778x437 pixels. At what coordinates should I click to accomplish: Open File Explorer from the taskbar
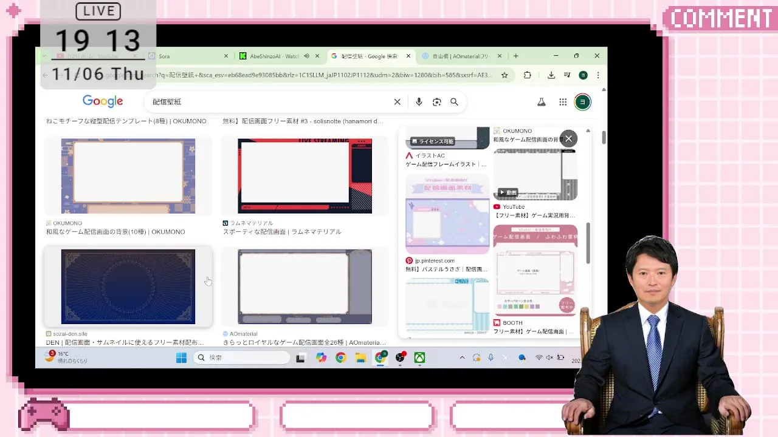[360, 358]
